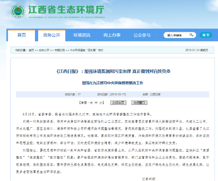Click the 关闭窗口 close window button
The width and height of the screenshot is (218, 181).
[139, 103]
